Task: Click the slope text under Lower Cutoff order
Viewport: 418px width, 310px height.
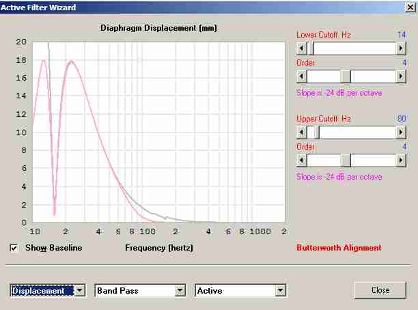Action: (339, 93)
